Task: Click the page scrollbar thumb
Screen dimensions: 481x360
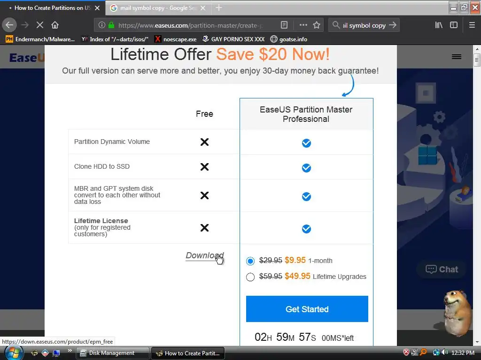Action: tap(477, 60)
